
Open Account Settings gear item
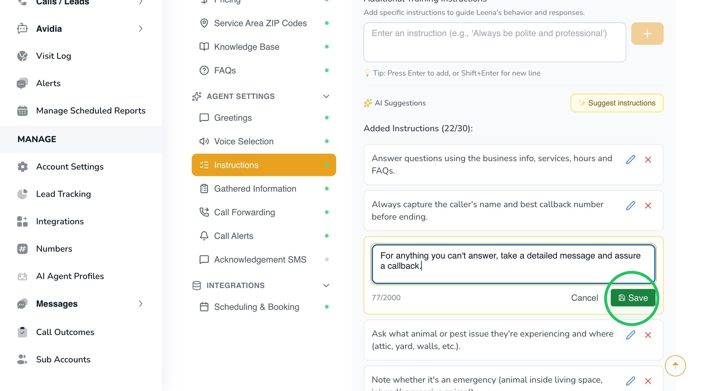tap(70, 167)
